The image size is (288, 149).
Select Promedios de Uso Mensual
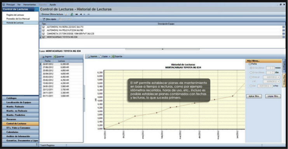(18, 19)
